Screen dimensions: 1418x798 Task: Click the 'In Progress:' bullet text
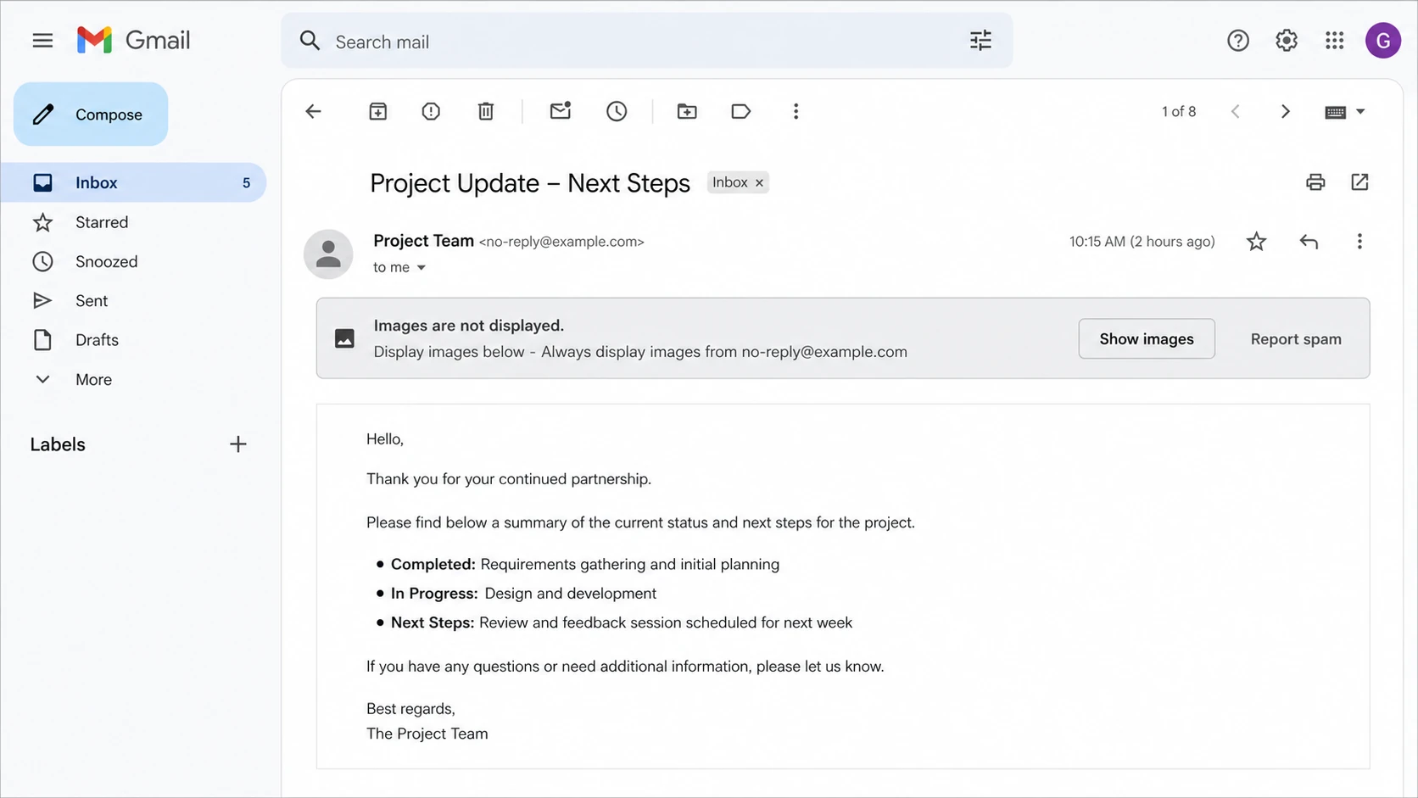click(434, 594)
